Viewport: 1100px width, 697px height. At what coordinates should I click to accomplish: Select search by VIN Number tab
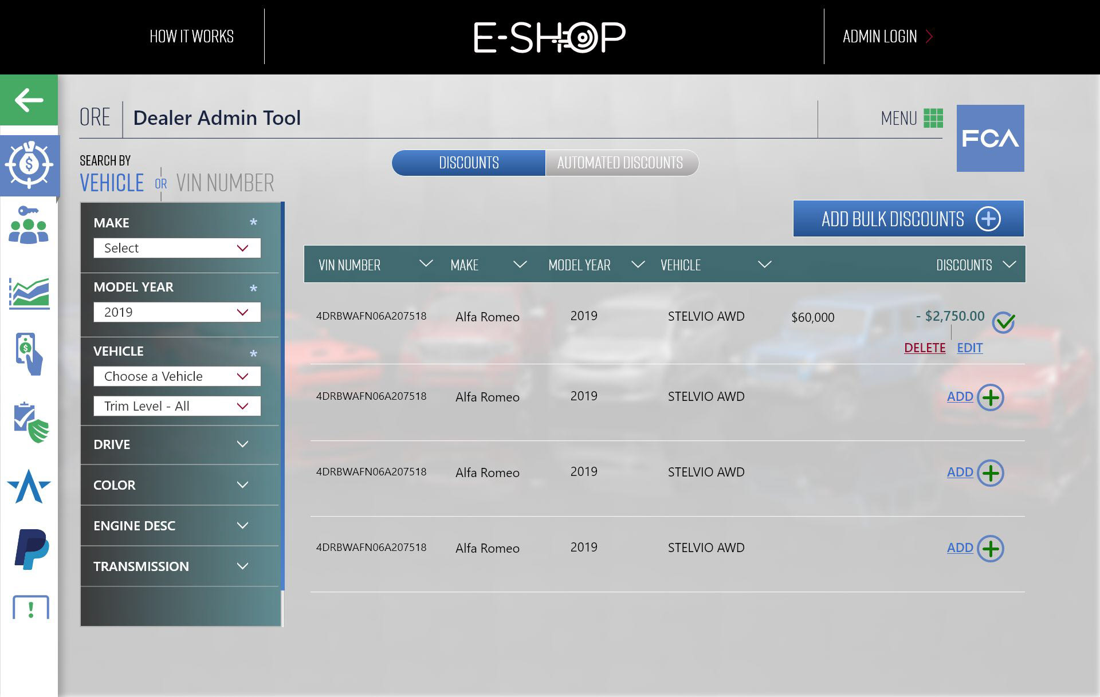coord(225,183)
